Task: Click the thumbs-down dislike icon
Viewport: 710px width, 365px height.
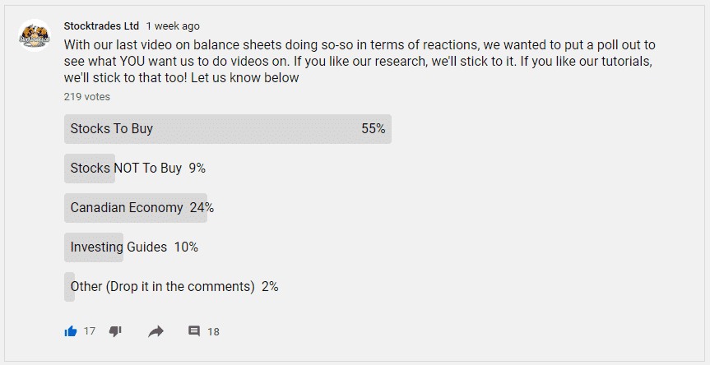Action: [115, 331]
